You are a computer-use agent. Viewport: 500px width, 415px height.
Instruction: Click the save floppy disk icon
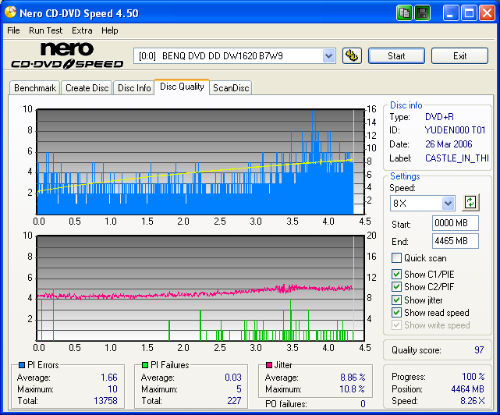423,13
